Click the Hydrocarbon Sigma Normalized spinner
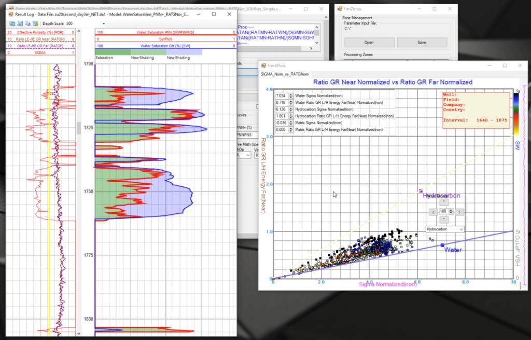 coord(290,110)
